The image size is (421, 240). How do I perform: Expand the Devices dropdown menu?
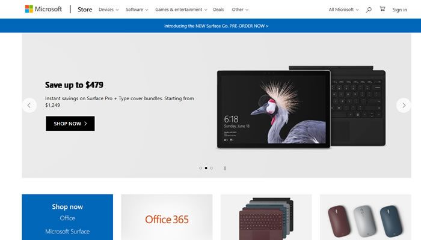(x=108, y=10)
